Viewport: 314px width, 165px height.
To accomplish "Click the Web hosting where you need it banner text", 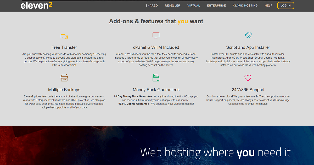I will [215, 152].
